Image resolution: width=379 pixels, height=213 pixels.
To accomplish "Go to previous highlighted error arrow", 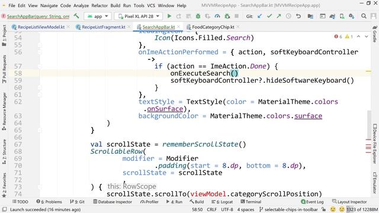I will (358, 37).
